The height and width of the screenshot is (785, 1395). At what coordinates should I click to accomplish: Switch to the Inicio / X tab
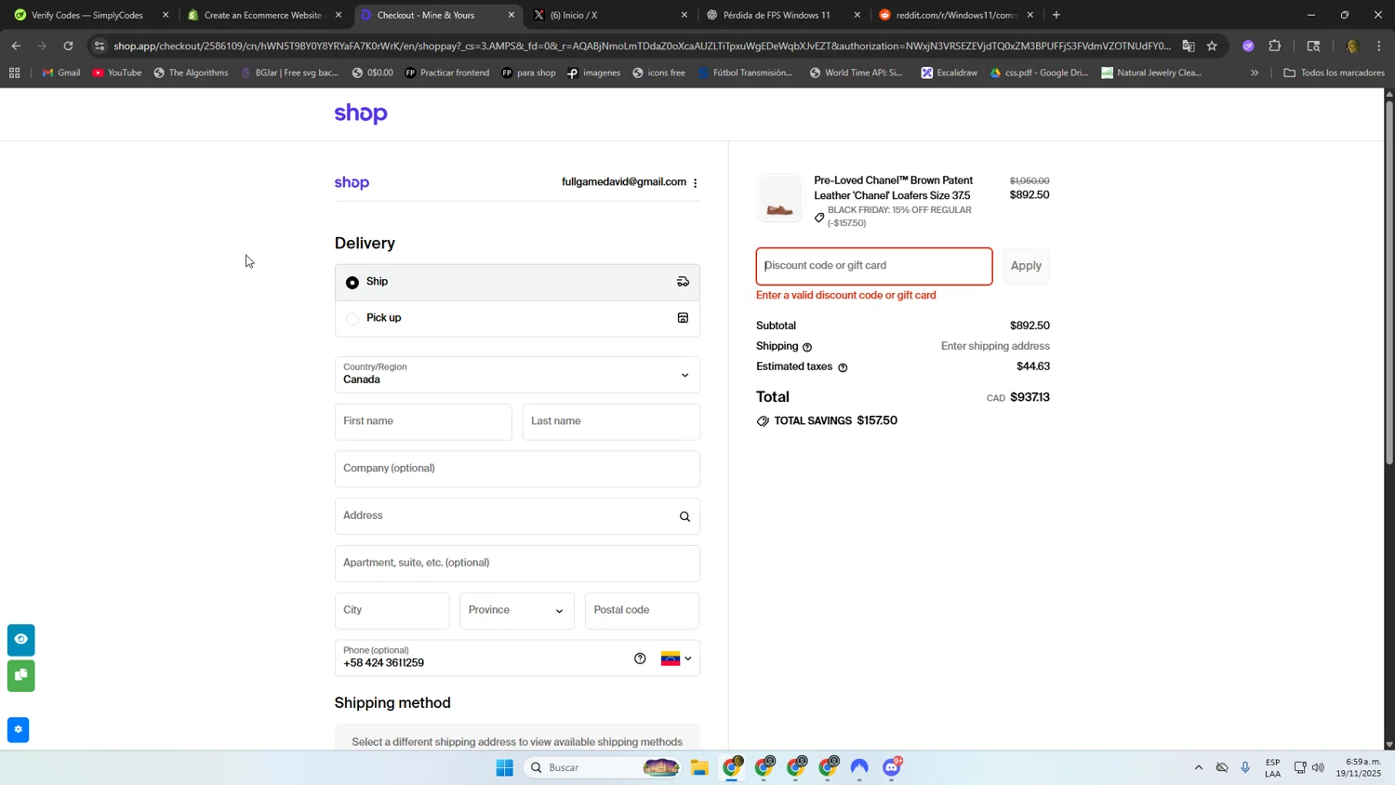(610, 15)
